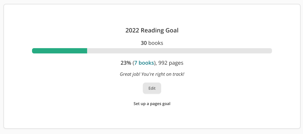This screenshot has height=134, width=303.
Task: Click the "992 pages" text
Action: (x=171, y=63)
